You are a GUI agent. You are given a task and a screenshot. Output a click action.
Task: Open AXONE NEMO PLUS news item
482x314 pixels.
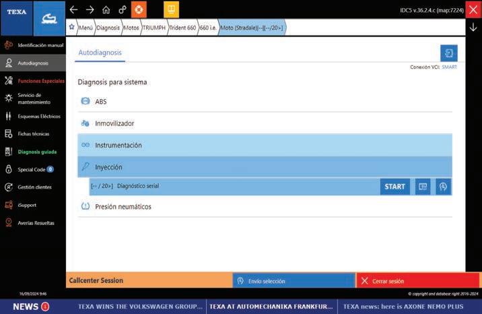tap(403, 307)
